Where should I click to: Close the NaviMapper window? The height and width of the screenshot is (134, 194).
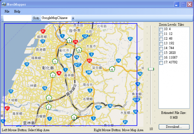(189, 4)
